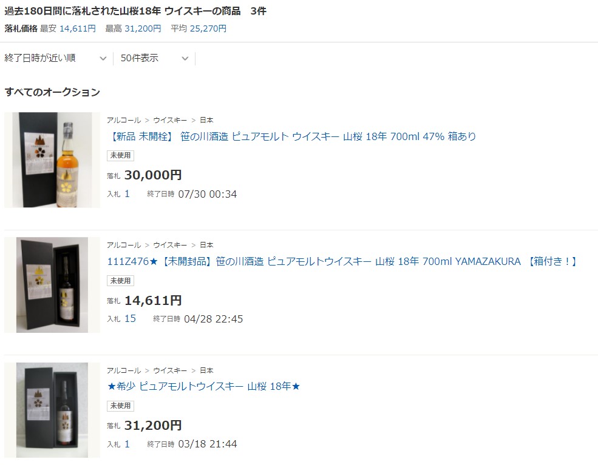The height and width of the screenshot is (465, 598).
Task: Open the sort order dropdown 終了日時が近い順
Action: pos(56,58)
